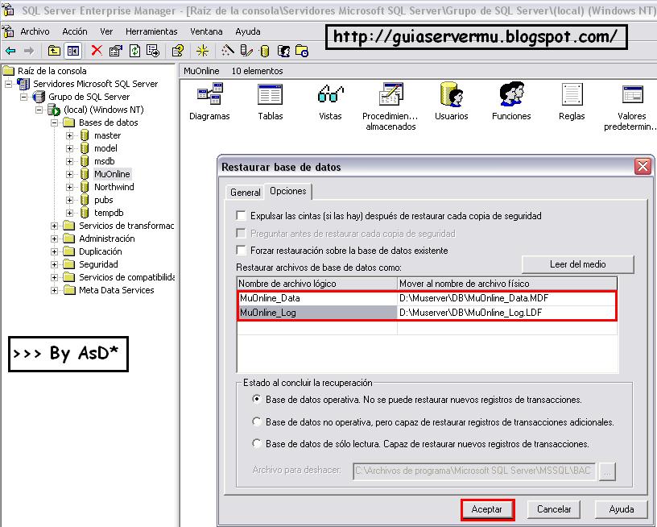The width and height of the screenshot is (657, 527).
Task: Select the MuOnline_Data logical file cell
Action: [x=317, y=298]
